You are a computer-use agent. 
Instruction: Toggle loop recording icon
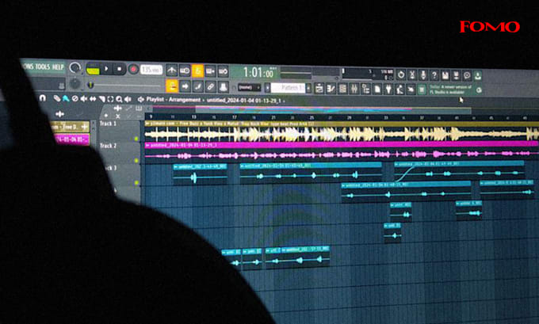pyautogui.click(x=223, y=72)
